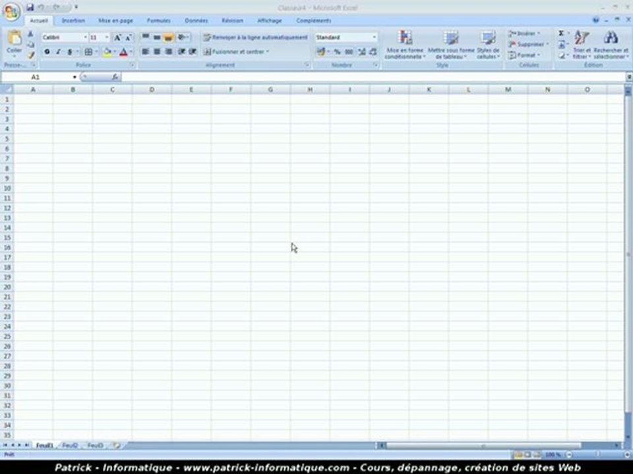Switch to the Insertion tab
The image size is (633, 474).
tap(73, 20)
